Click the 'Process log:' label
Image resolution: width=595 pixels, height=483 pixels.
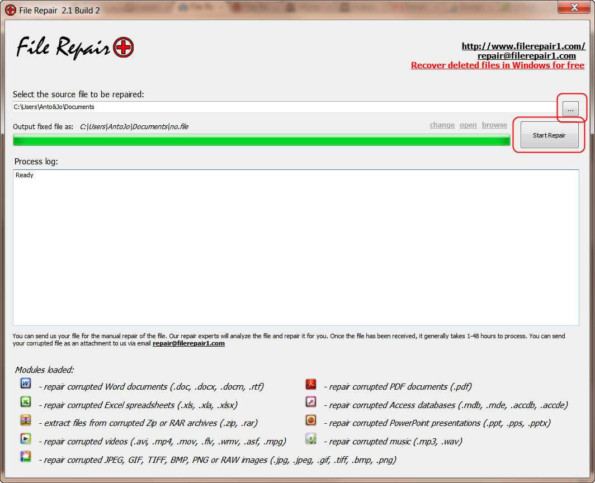point(36,161)
